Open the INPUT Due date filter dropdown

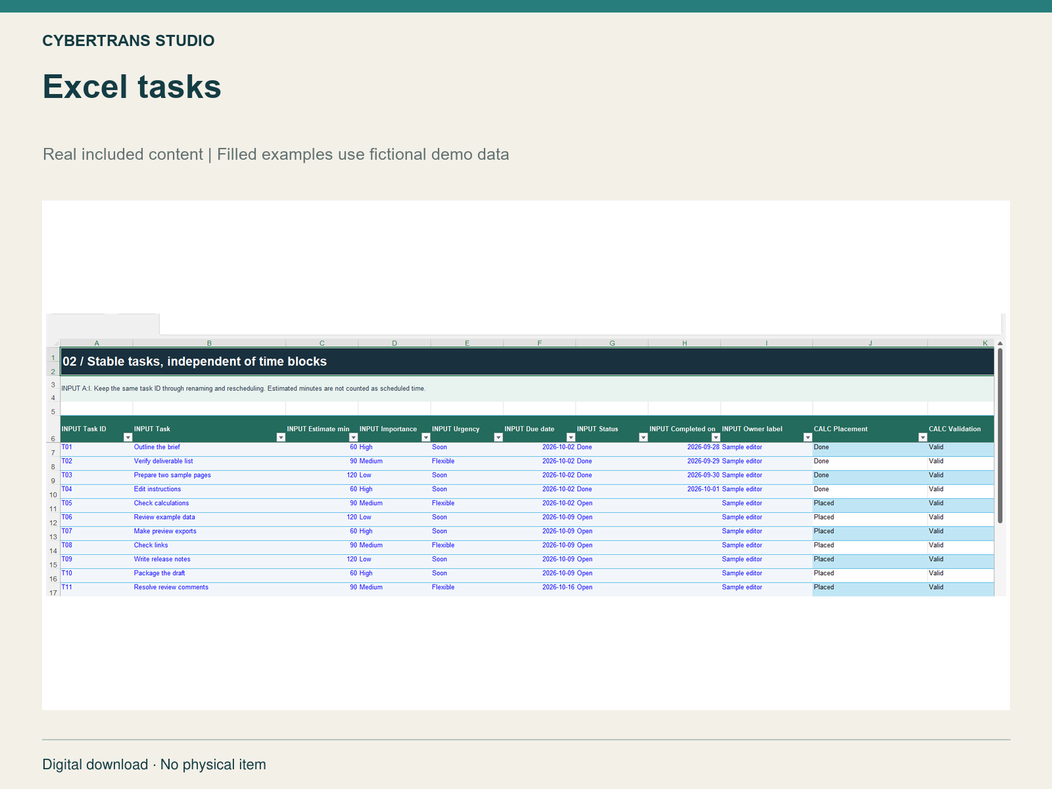click(x=571, y=438)
